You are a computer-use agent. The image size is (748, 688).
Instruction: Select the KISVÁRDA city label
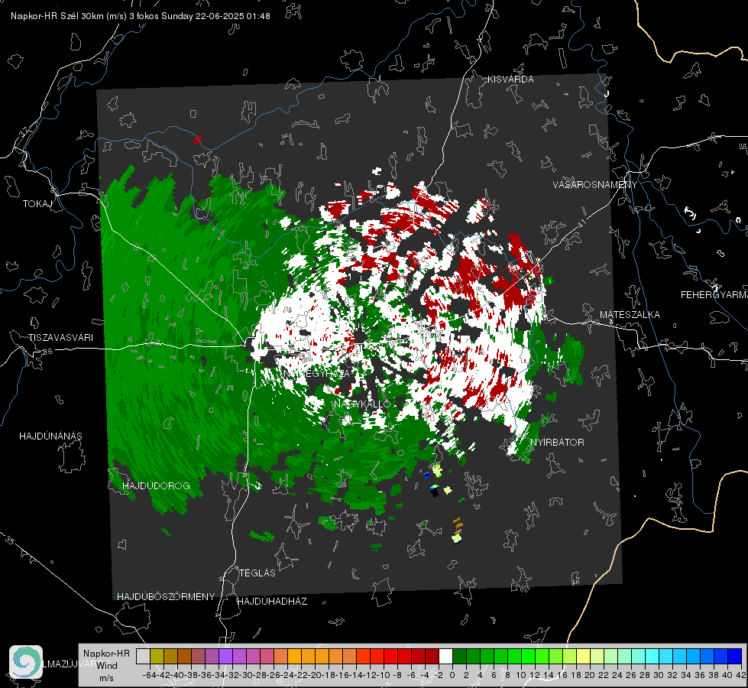tap(510, 80)
